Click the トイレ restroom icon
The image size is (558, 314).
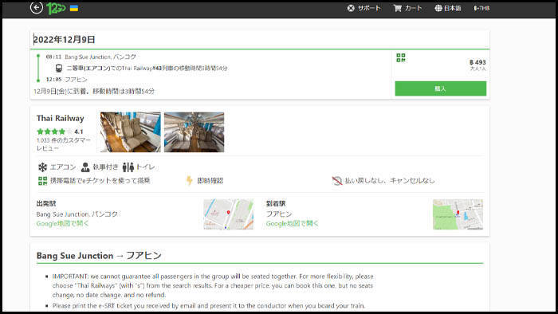[x=128, y=167]
